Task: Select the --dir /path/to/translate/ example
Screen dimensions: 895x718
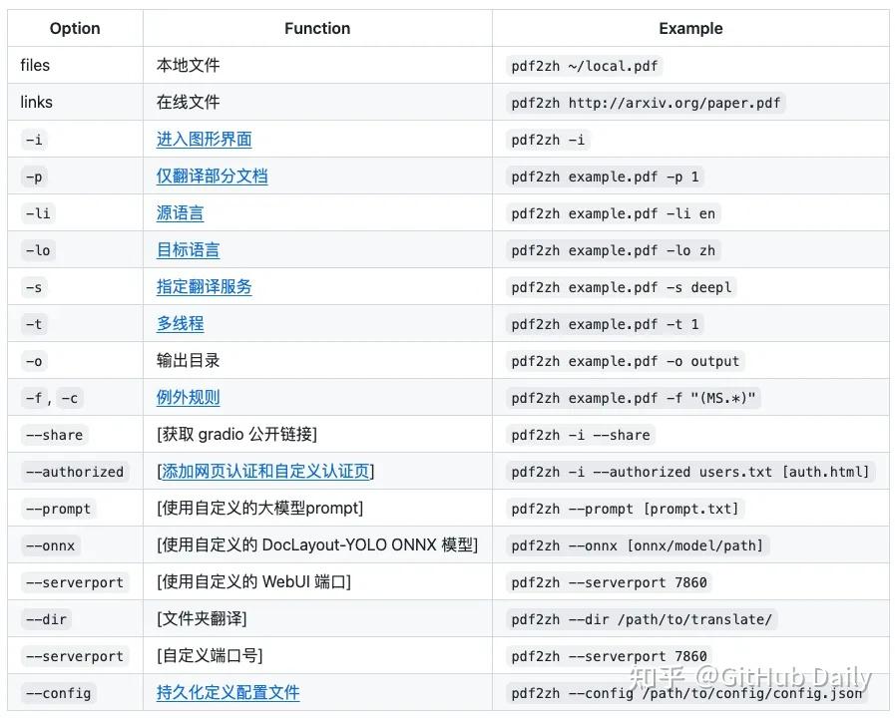Action: coord(642,619)
